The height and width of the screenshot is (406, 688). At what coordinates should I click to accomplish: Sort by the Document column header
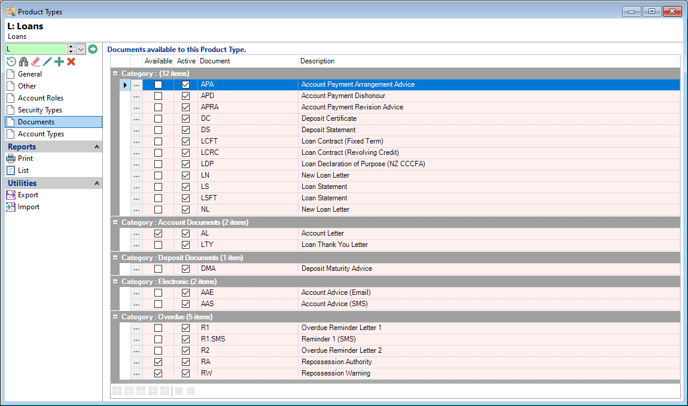pos(248,61)
